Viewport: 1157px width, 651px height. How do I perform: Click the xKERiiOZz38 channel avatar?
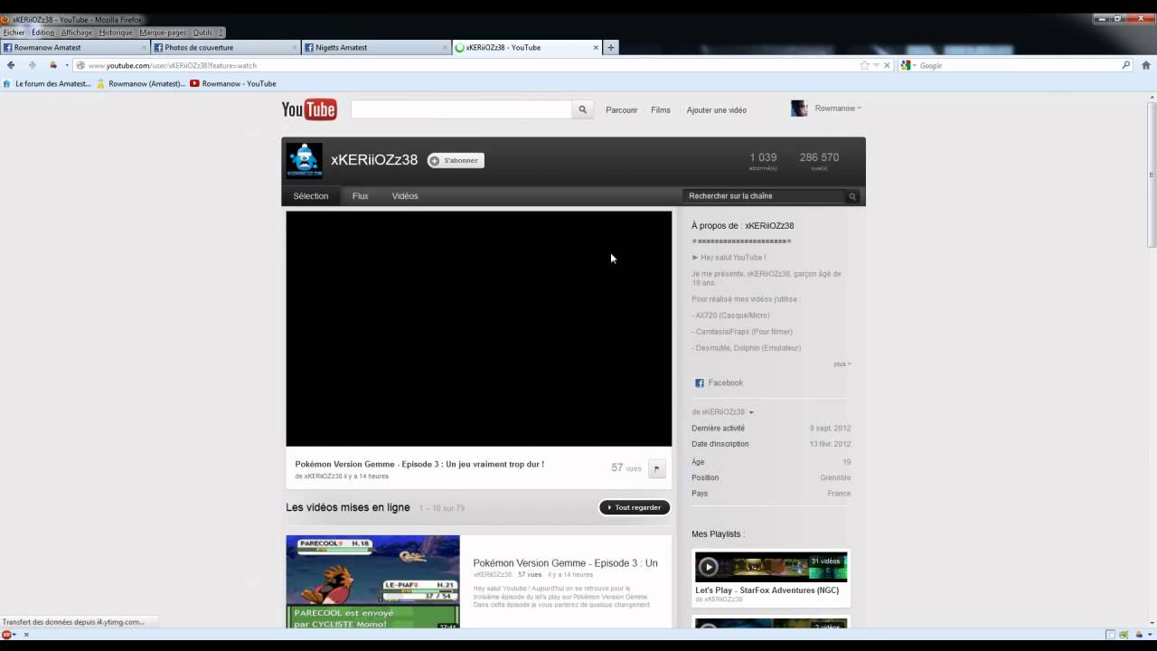tap(305, 161)
